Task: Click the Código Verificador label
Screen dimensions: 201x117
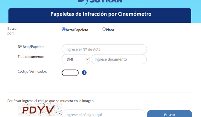Action: [x=32, y=71]
